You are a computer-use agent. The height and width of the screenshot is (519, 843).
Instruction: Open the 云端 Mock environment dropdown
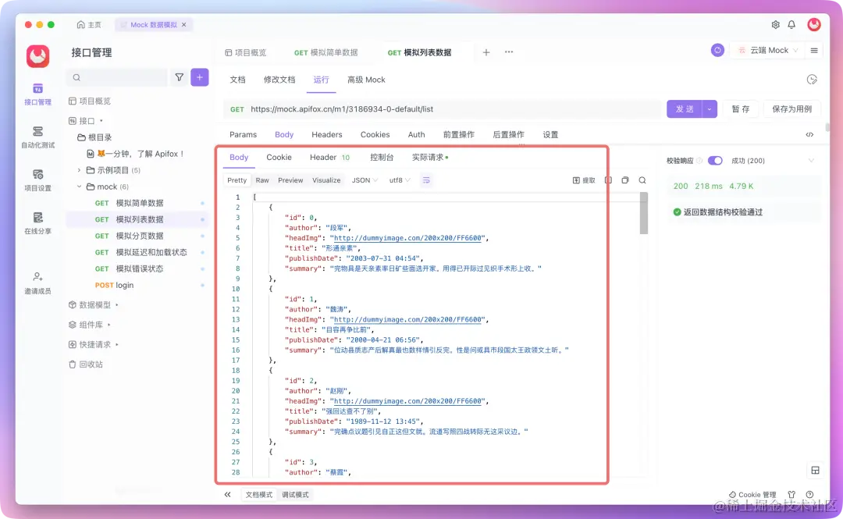pos(768,50)
